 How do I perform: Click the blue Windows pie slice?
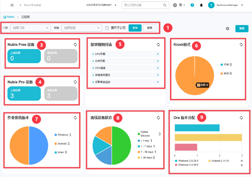pyautogui.click(x=39, y=145)
